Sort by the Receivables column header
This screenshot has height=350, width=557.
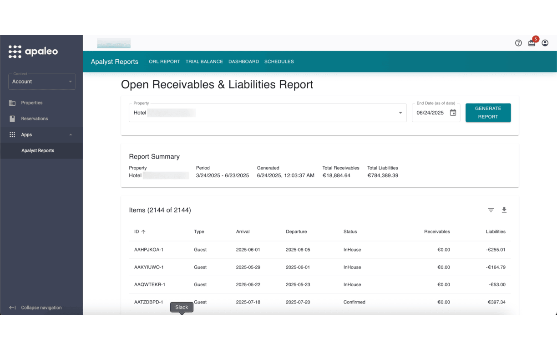[x=437, y=232]
